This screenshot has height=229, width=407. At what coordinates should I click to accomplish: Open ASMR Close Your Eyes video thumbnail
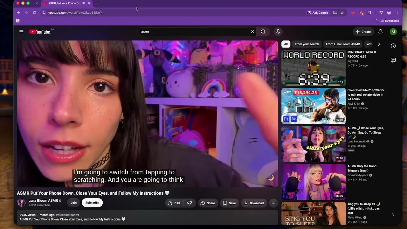click(x=314, y=144)
